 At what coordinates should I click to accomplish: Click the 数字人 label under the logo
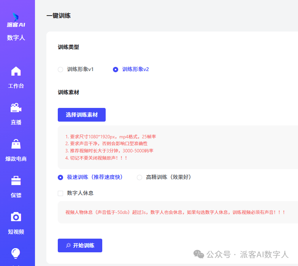[x=16, y=38]
